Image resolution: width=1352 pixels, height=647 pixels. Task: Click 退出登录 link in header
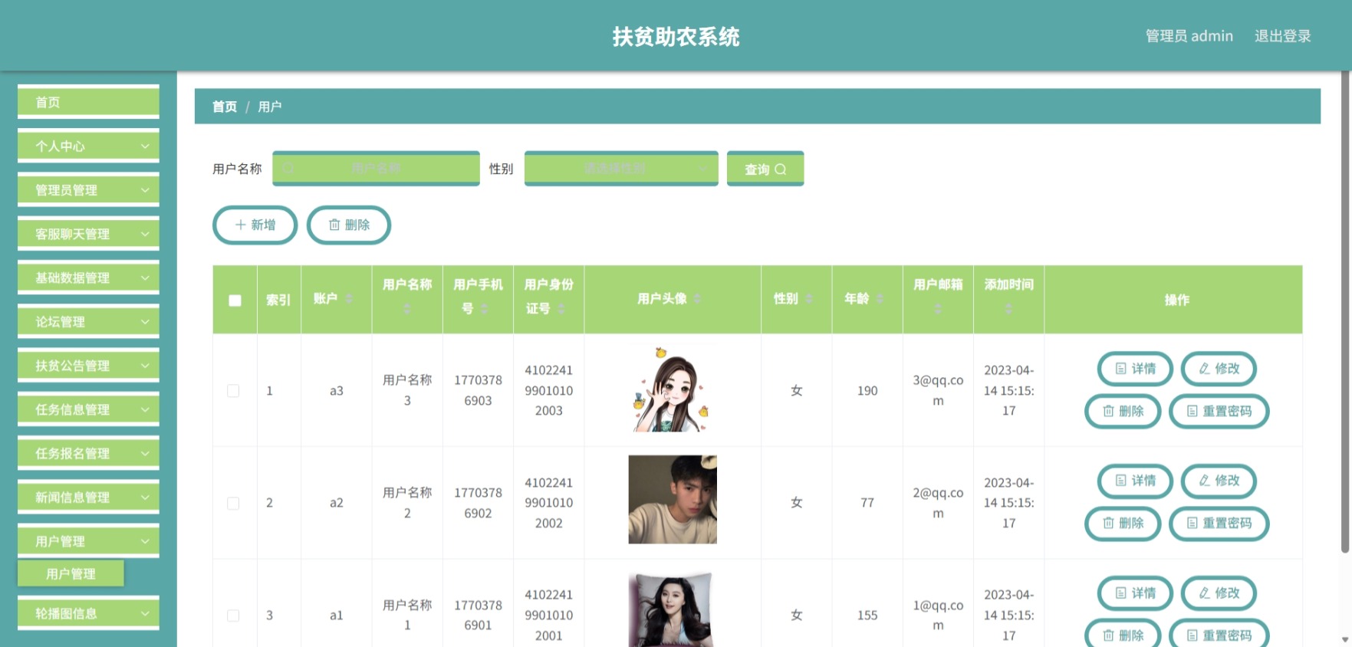(1282, 36)
